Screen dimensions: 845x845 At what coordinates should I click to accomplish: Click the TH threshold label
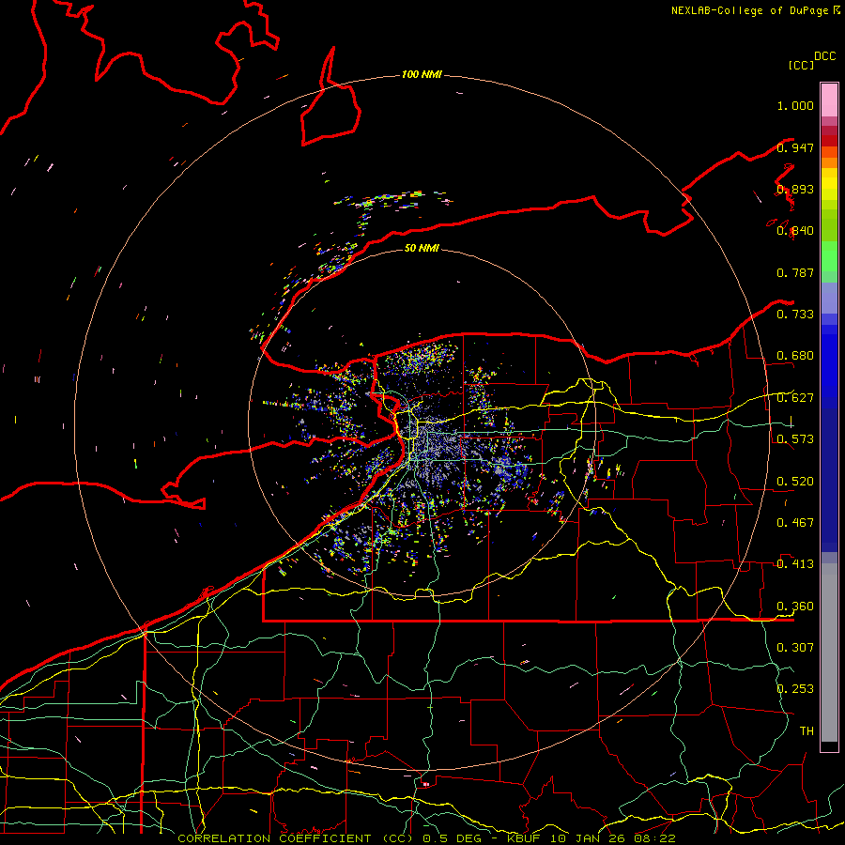pos(807,731)
